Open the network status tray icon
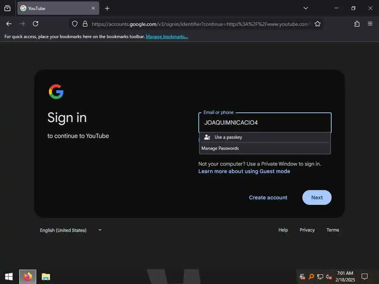Screen dimensions: 379x284 [x=320, y=277]
